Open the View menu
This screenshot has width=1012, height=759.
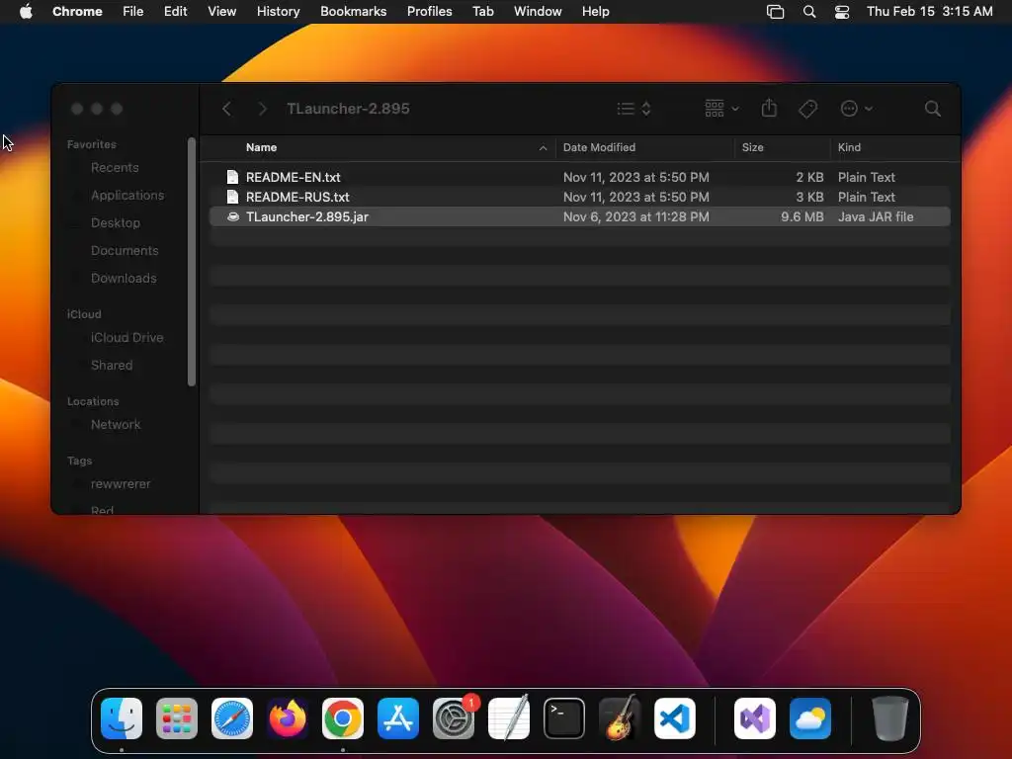pos(221,12)
